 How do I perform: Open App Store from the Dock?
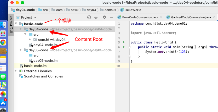(3, 103)
